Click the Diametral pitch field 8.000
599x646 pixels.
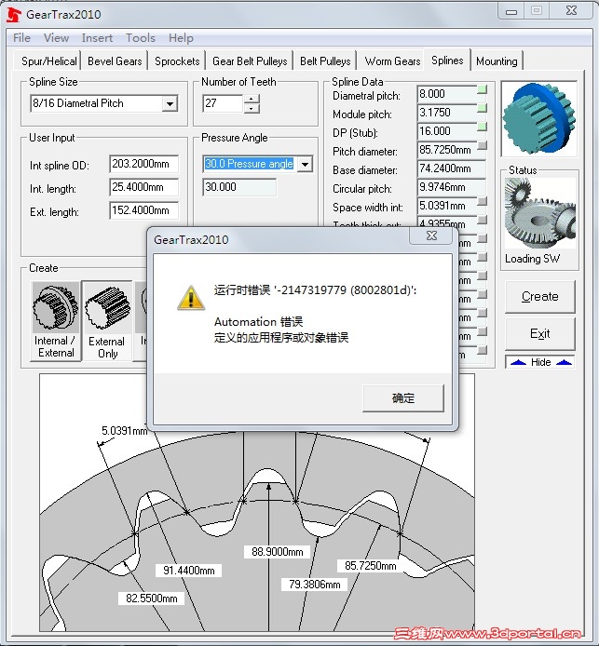[447, 94]
